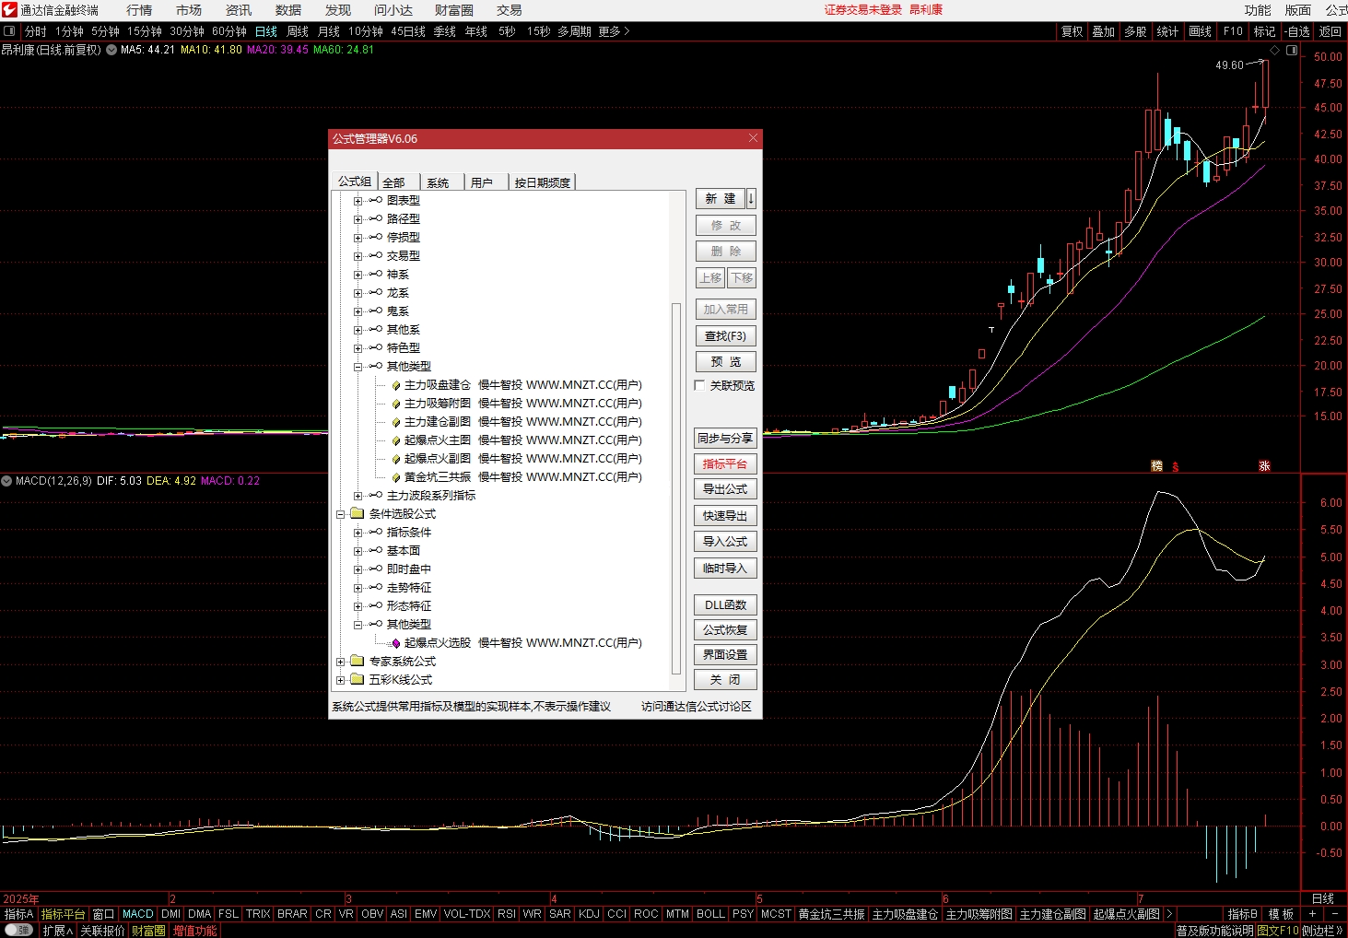Select the 起爆点火选股 stock-picking formula
1348x938 pixels.
[522, 643]
